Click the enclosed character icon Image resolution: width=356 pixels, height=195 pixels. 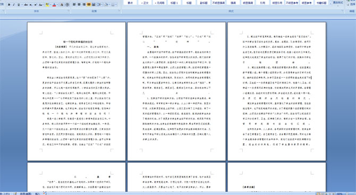[x=67, y=5]
